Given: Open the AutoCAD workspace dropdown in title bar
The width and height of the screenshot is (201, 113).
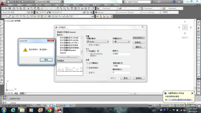Looking at the screenshot, I should 49,2.
